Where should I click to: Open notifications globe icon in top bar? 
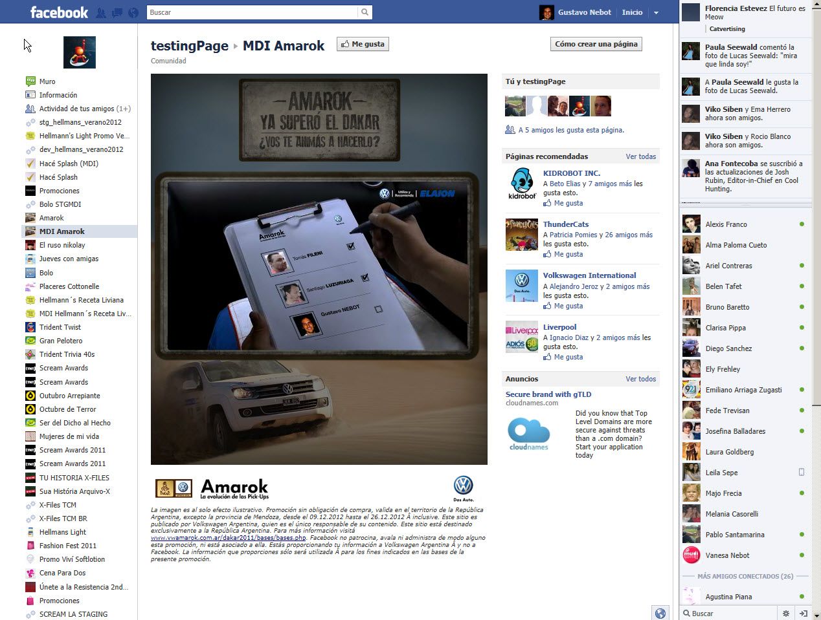coord(133,12)
